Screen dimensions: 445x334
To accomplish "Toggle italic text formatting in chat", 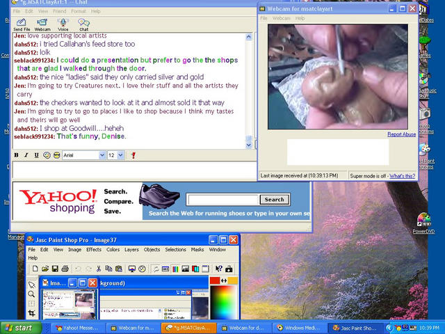I will 26,155.
